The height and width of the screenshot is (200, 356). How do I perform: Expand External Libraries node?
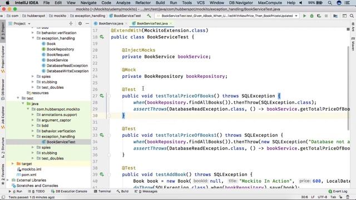coord(8,180)
